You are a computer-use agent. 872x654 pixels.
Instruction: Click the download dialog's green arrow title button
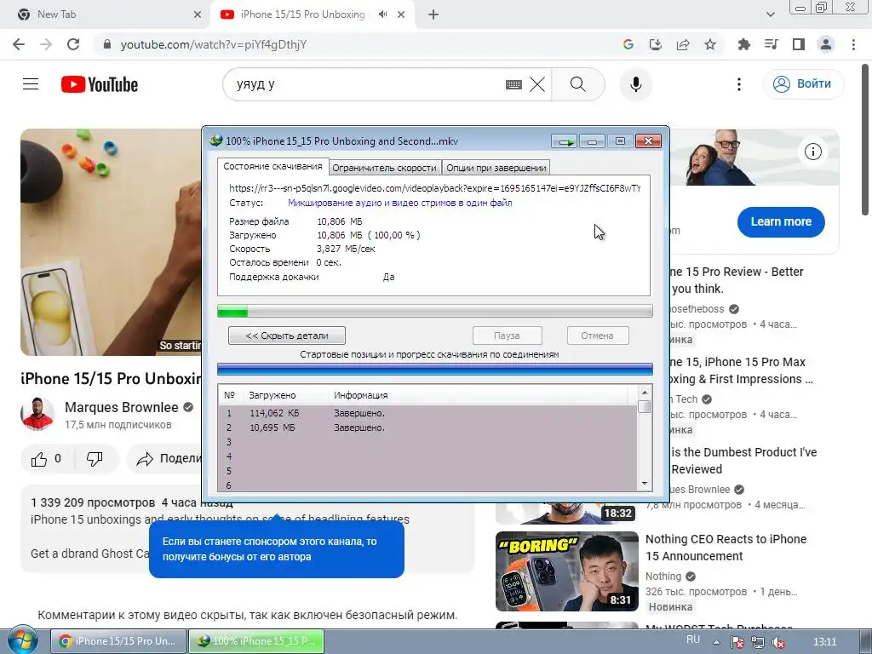pos(565,141)
